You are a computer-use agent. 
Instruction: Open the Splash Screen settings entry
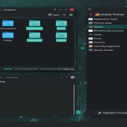[x=107, y=50]
